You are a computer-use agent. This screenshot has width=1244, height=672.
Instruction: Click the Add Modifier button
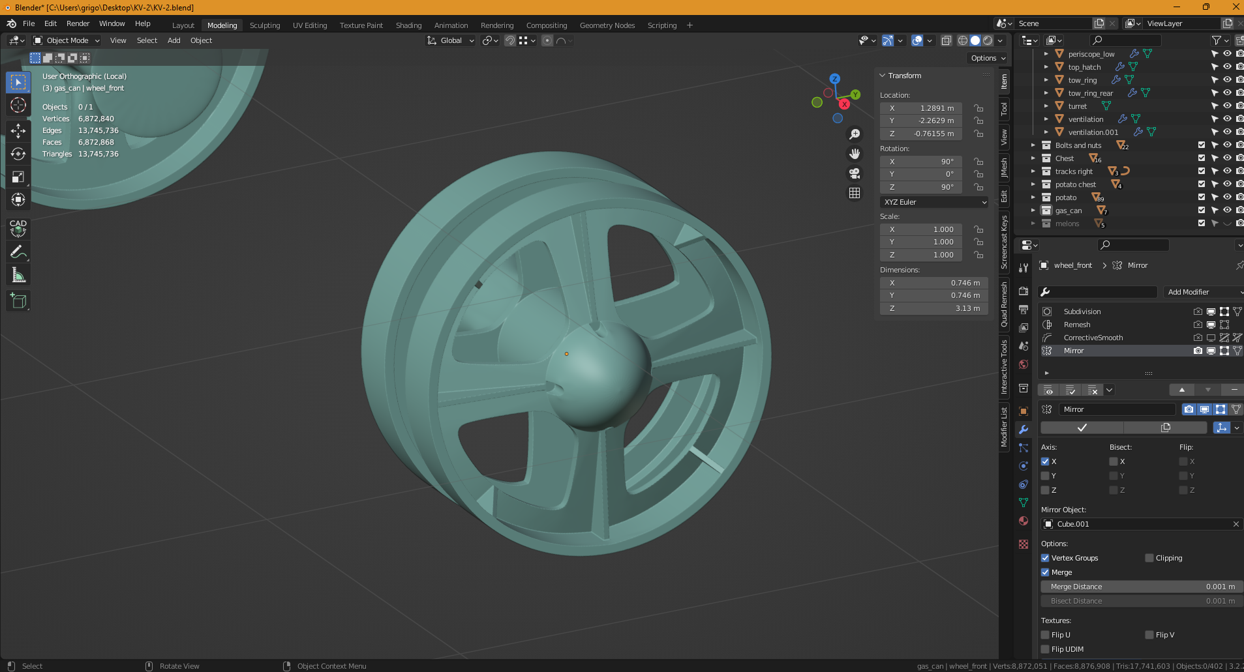tap(1202, 292)
